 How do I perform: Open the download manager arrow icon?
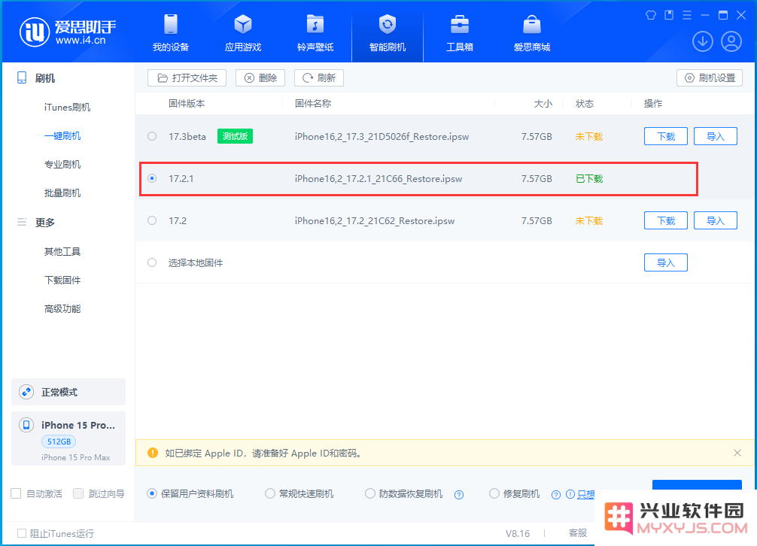[x=703, y=41]
